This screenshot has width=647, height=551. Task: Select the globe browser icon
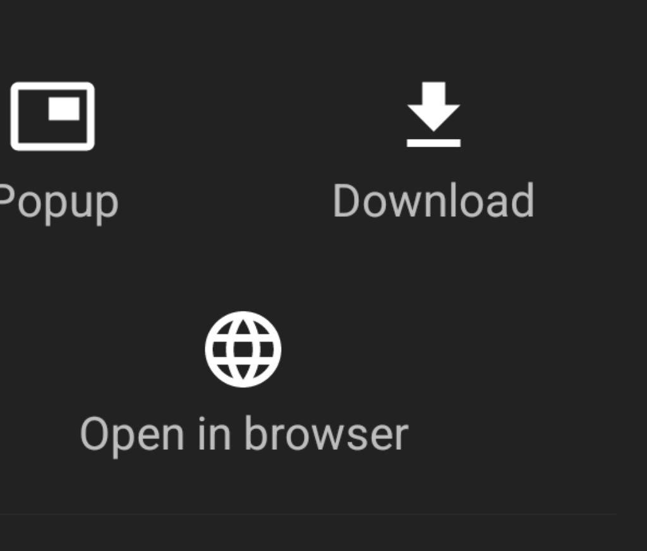point(243,349)
